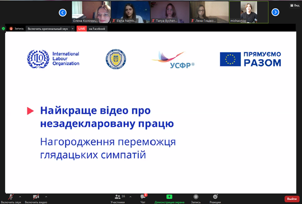Click the ПРЯМУЄМО РАЗОМ EU logo
Image resolution: width=302 pixels, height=204 pixels.
click(250, 59)
